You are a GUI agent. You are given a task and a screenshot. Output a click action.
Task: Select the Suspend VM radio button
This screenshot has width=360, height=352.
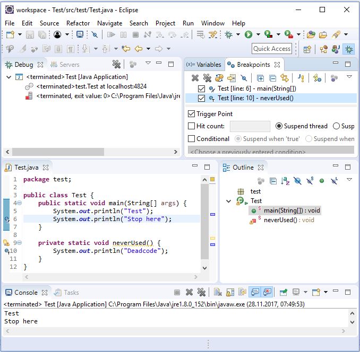coord(336,126)
